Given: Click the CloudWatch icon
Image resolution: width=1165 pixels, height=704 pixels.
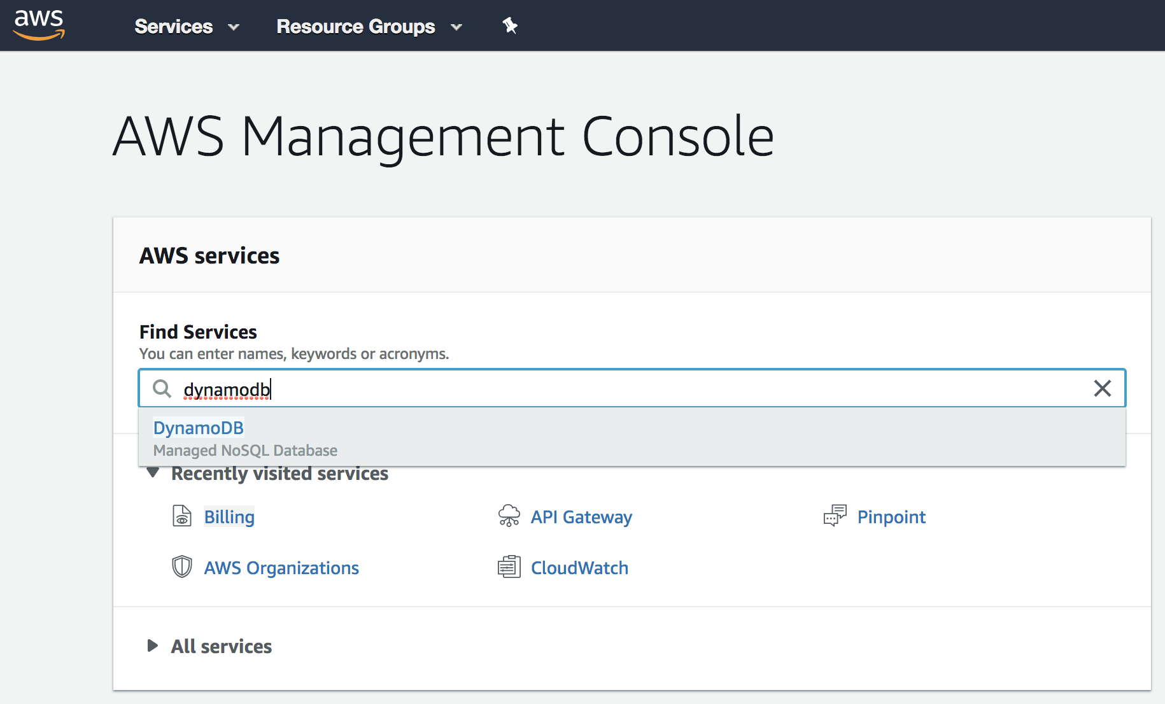Looking at the screenshot, I should pyautogui.click(x=509, y=567).
